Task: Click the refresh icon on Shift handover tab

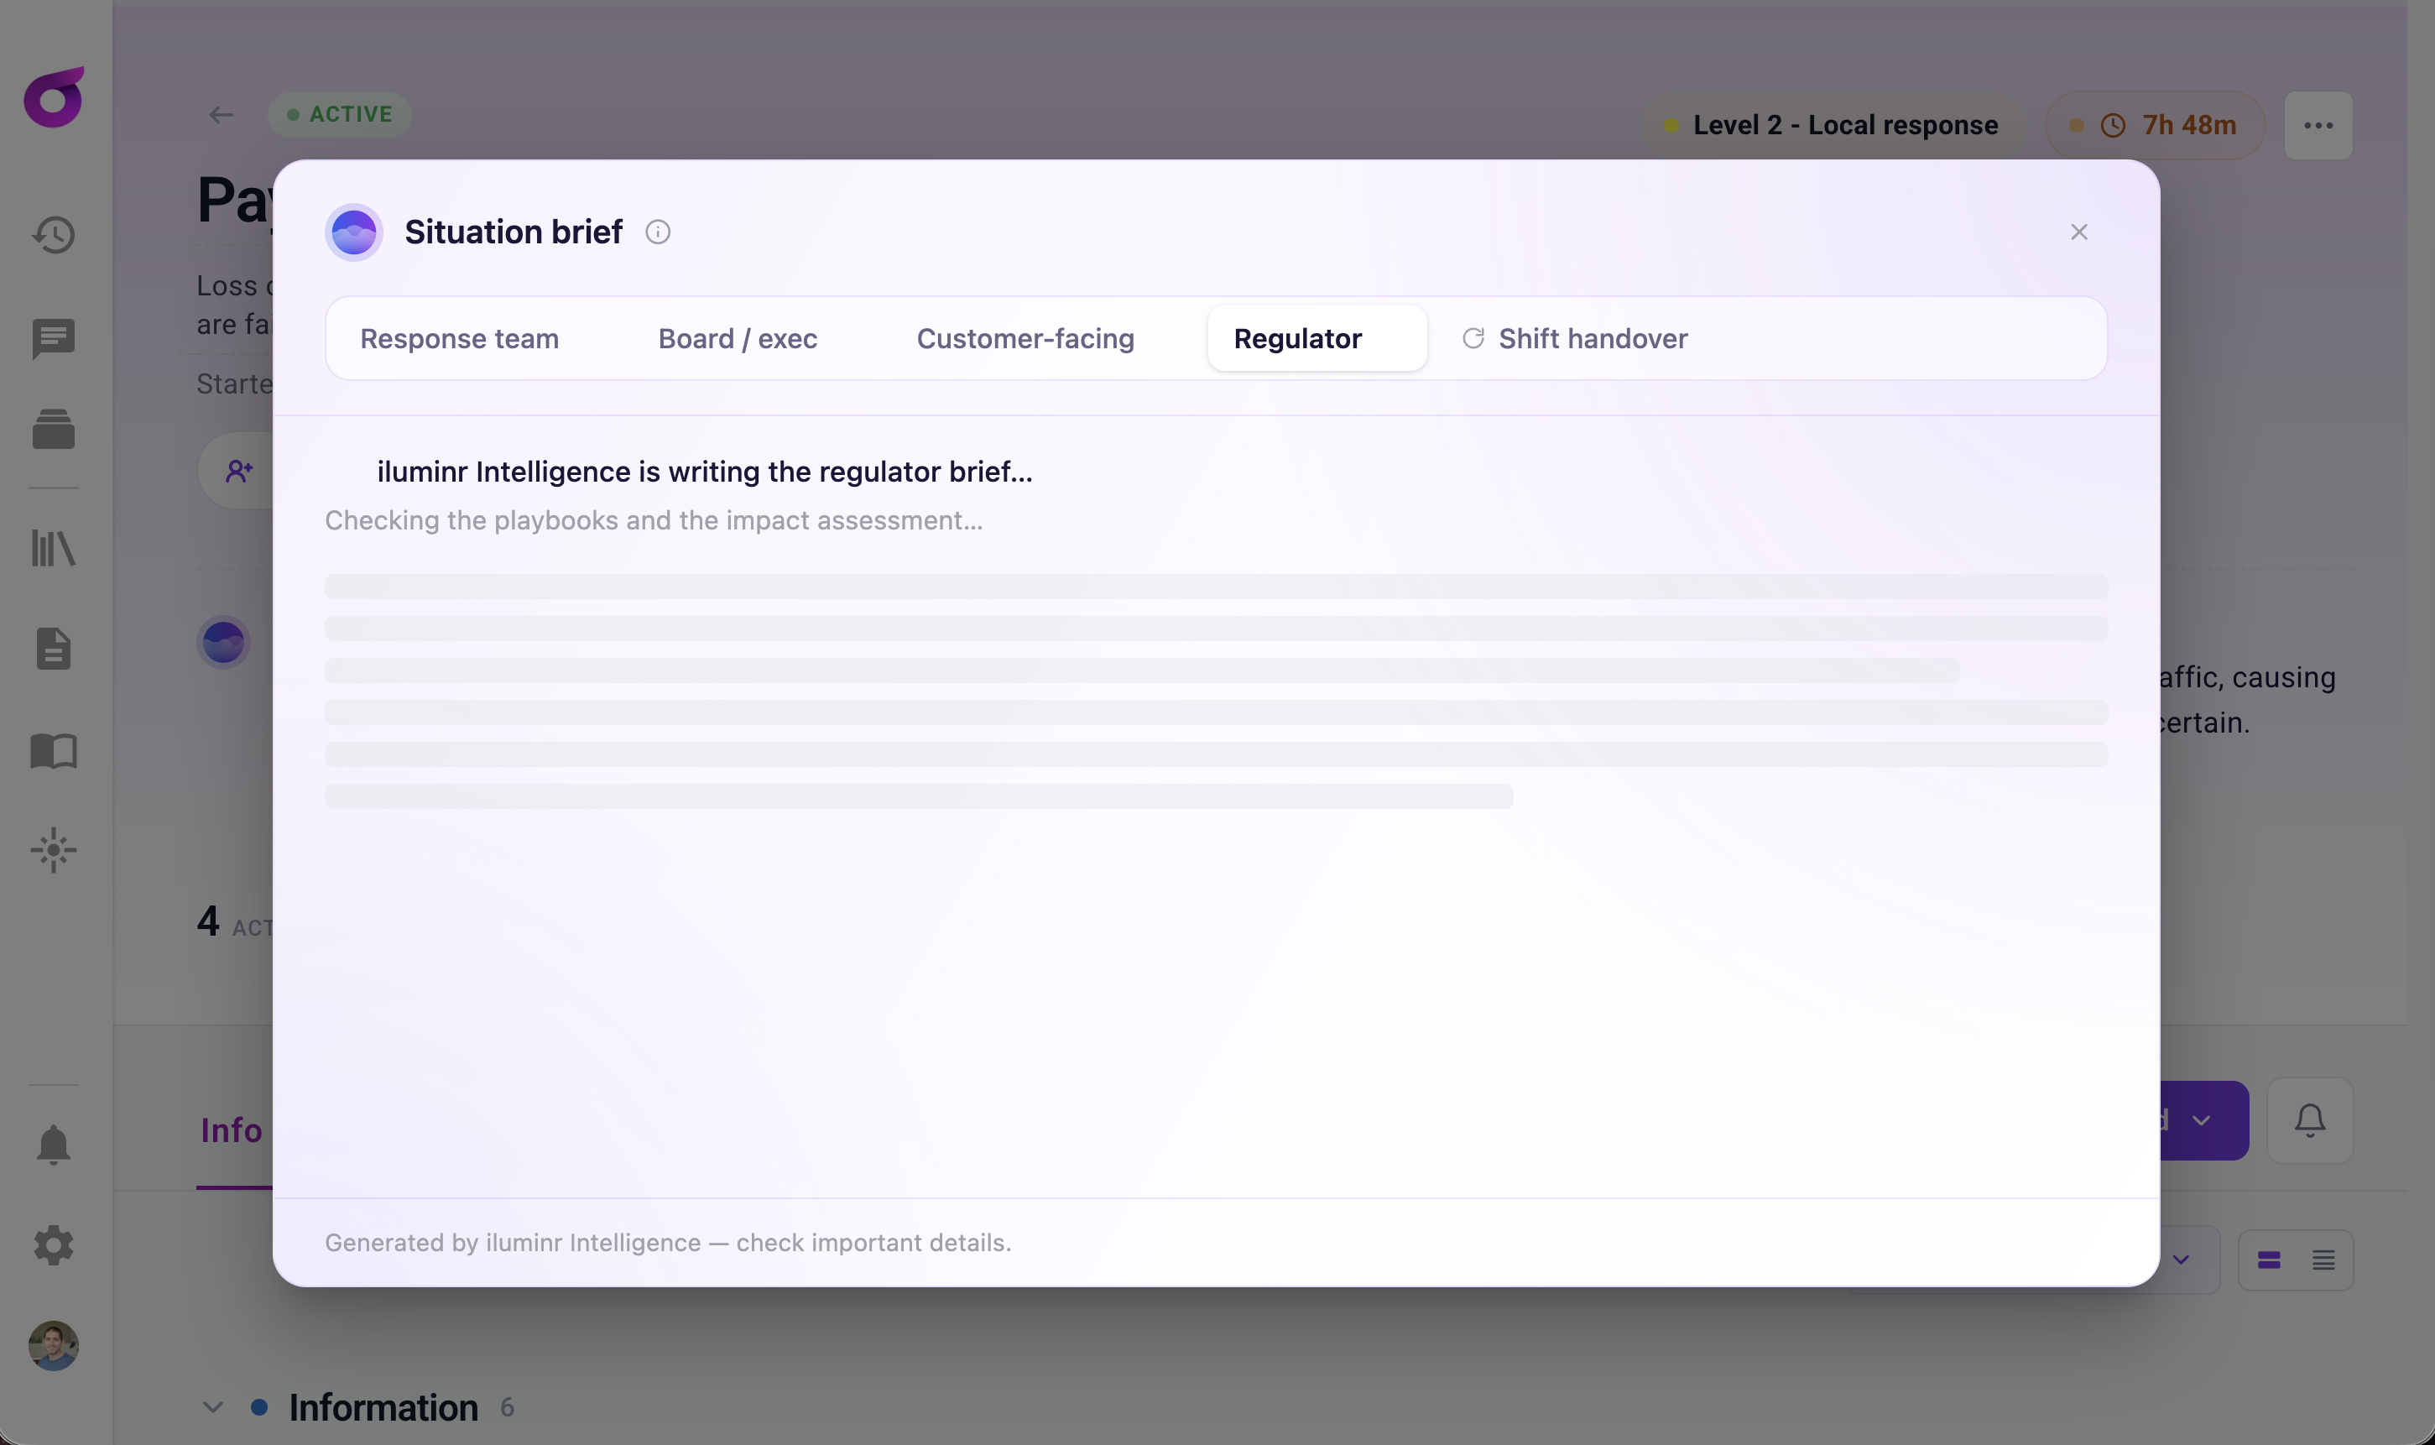Action: [x=1473, y=338]
